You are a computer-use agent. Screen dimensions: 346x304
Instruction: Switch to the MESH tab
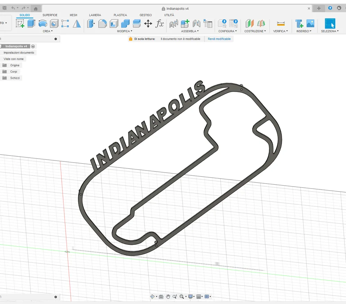click(x=73, y=15)
